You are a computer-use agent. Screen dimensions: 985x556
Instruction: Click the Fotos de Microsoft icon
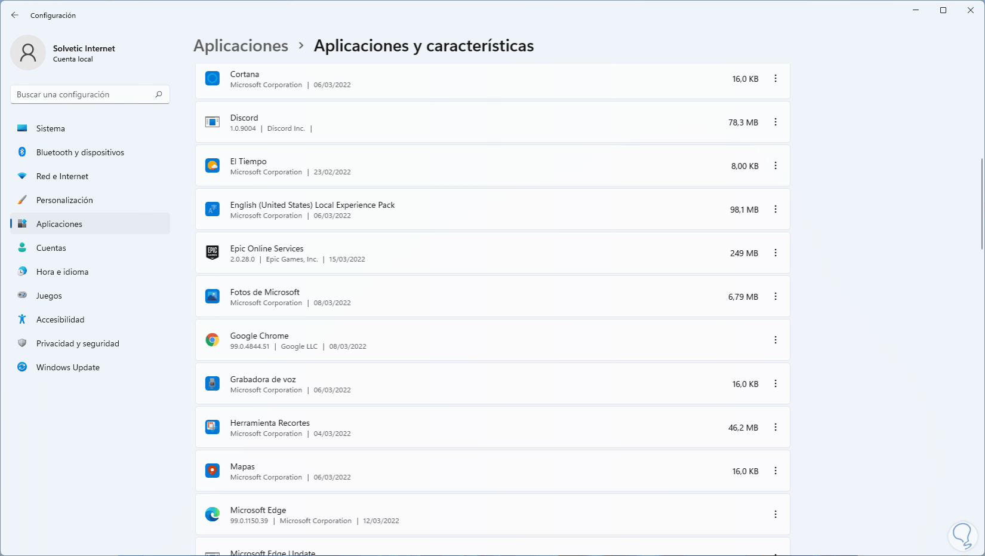coord(213,297)
